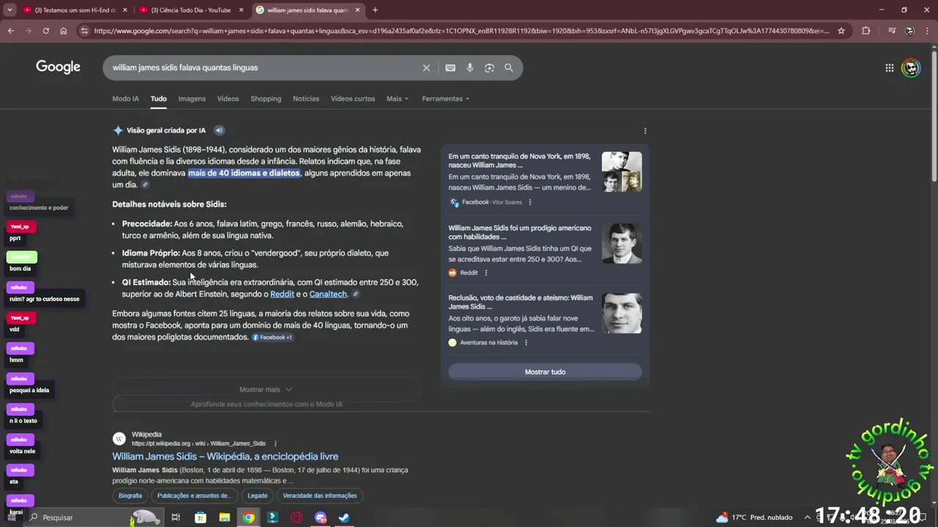Image resolution: width=938 pixels, height=527 pixels.
Task: Go back to the previous page
Action: 10,31
